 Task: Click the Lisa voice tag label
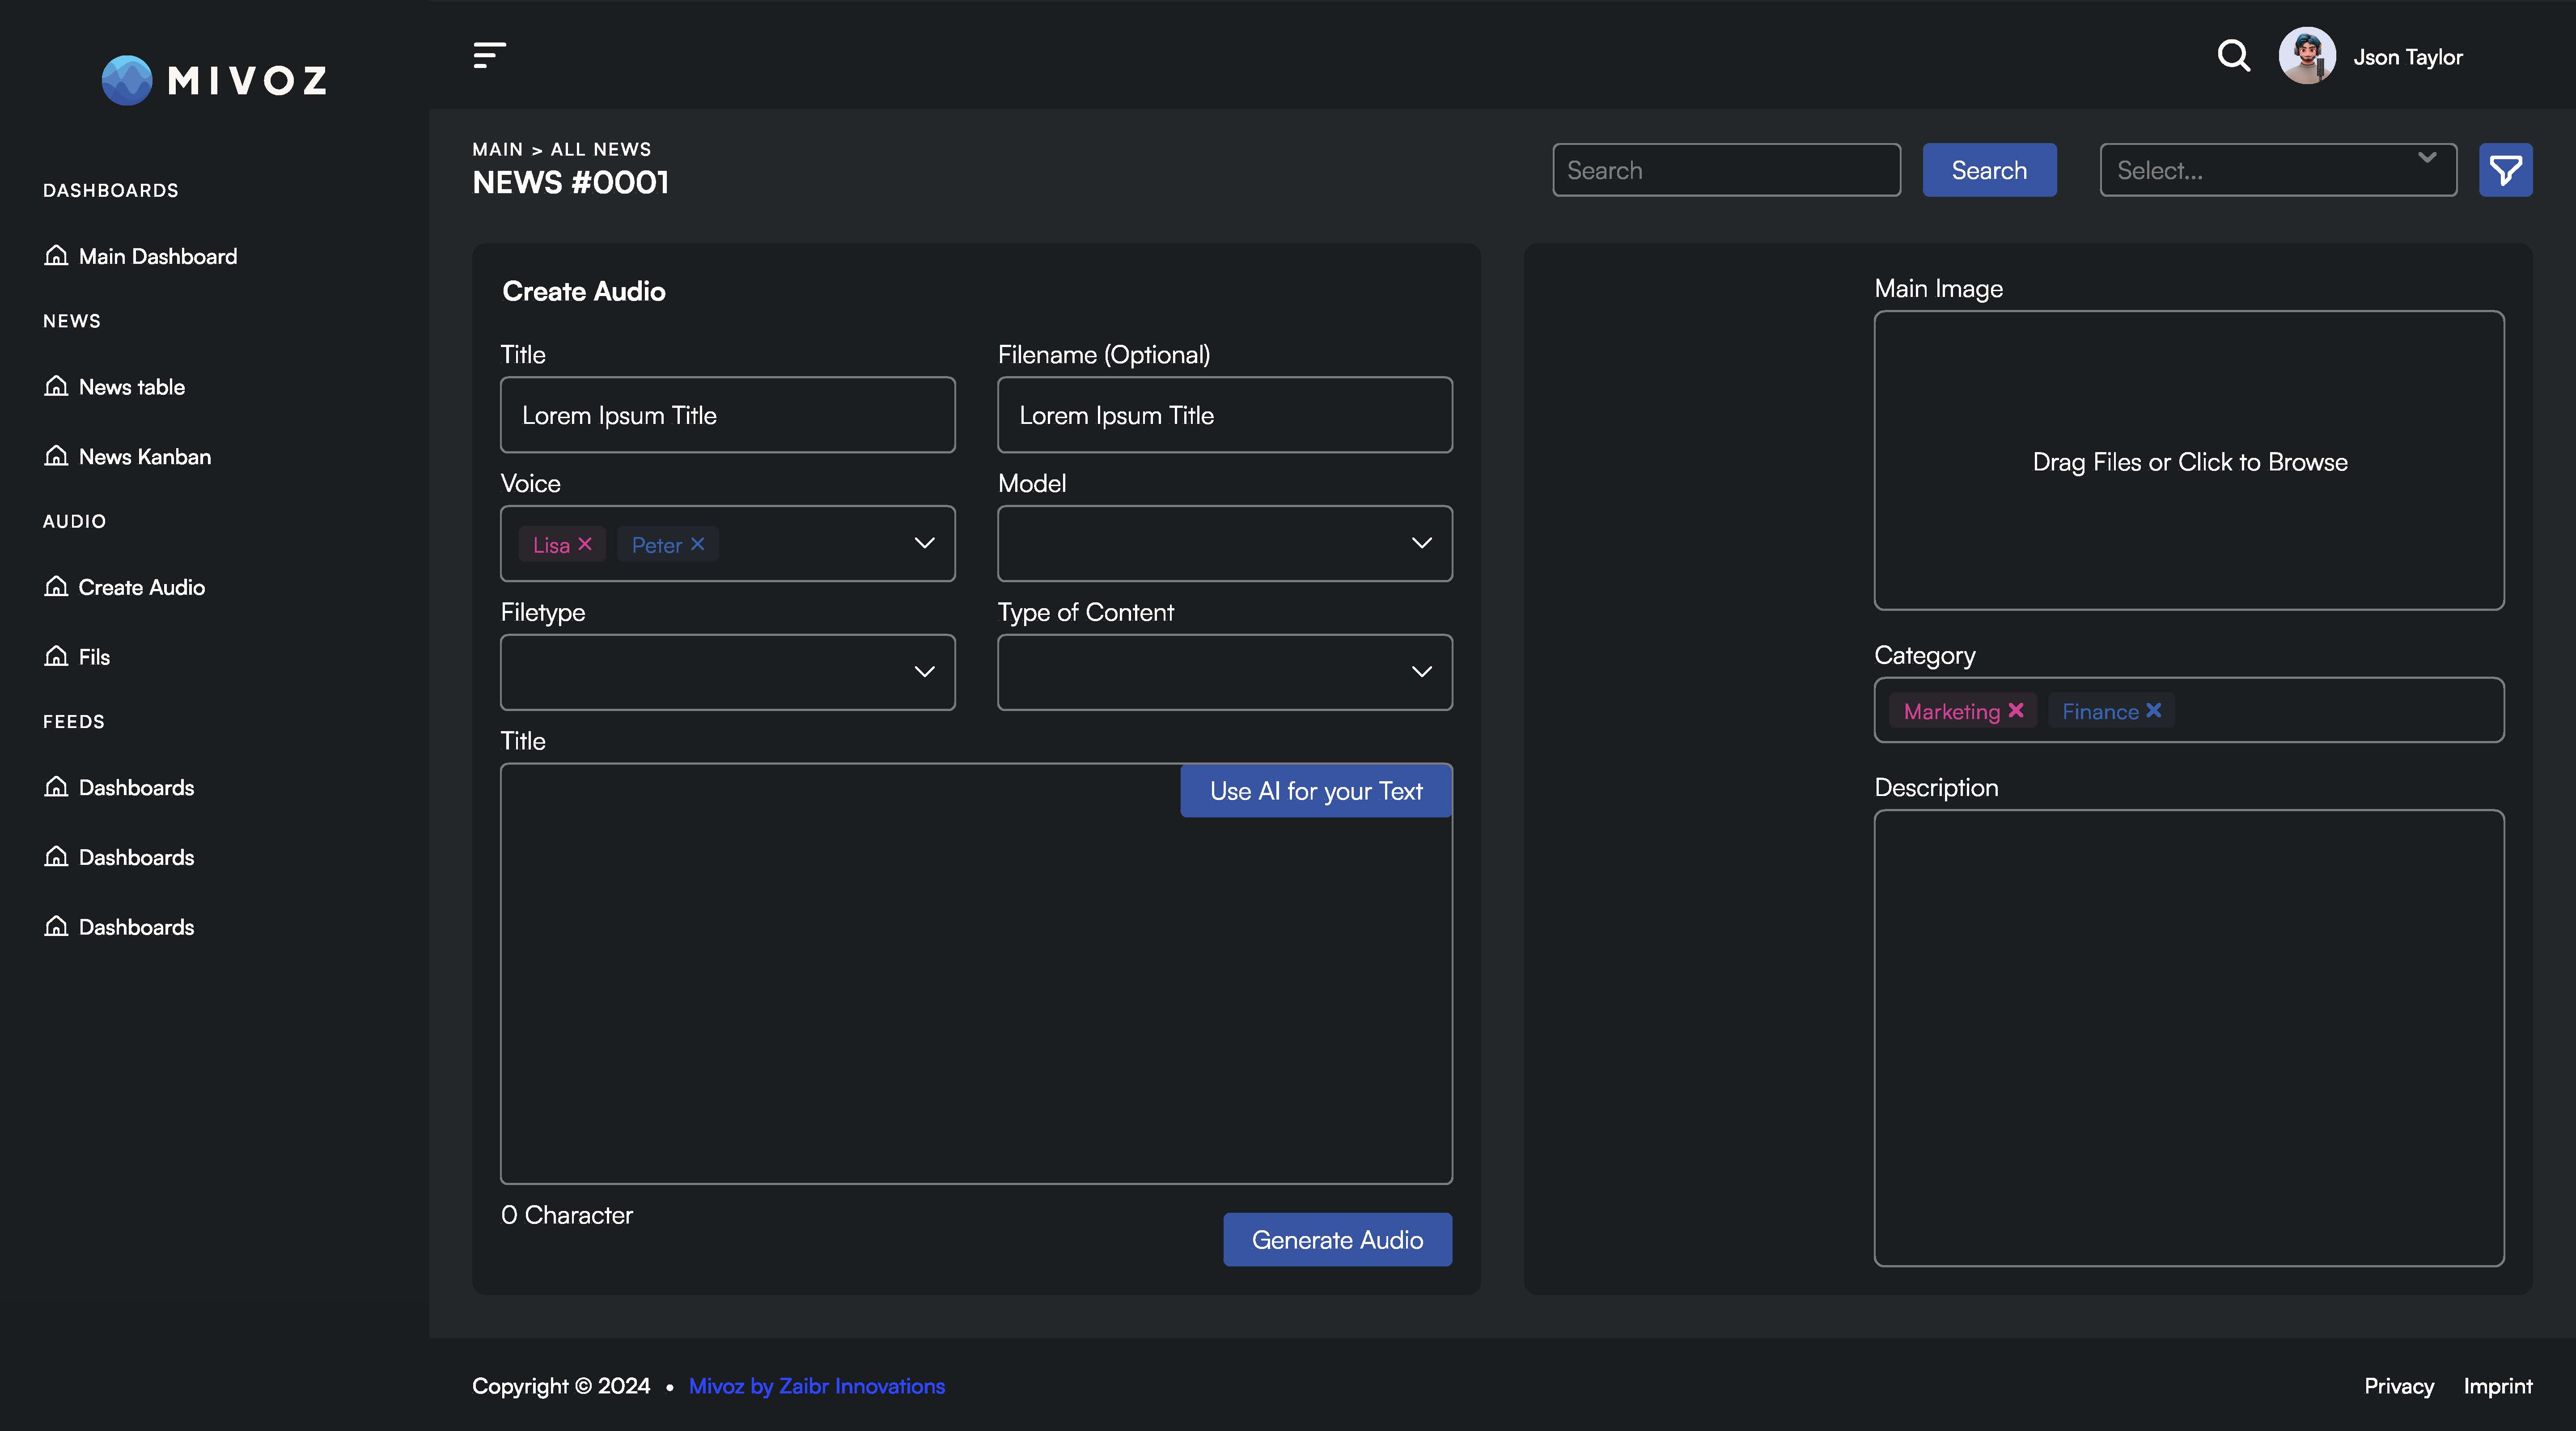pos(551,545)
